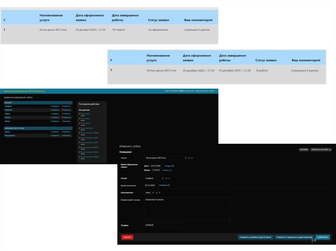336x251 pixels.
Task: Click the order comment text area
Action: [x=187, y=209]
